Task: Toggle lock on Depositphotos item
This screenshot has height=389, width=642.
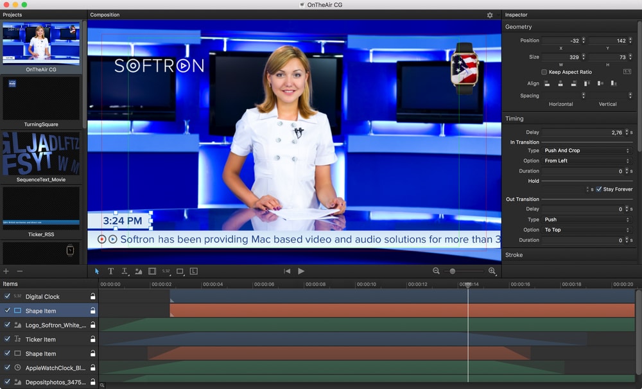Action: (93, 382)
